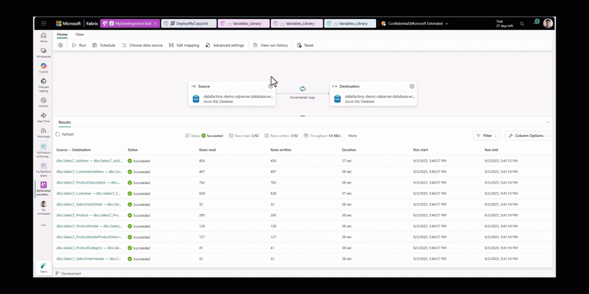This screenshot has height=294, width=589.
Task: Switch to the DeployMyCopyJob tab
Action: point(189,24)
